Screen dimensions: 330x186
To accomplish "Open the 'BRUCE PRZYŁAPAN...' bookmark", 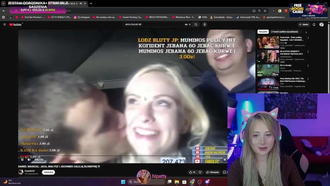I will pos(157,17).
